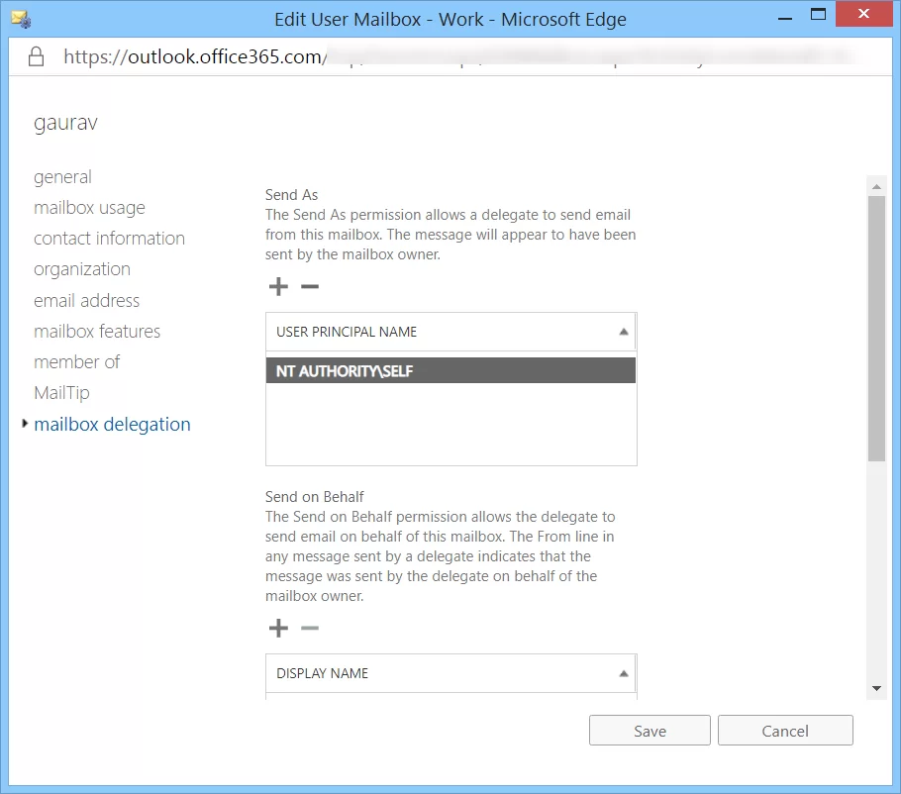Click the scrollbar up arrow
This screenshot has width=901, height=794.
(x=876, y=186)
